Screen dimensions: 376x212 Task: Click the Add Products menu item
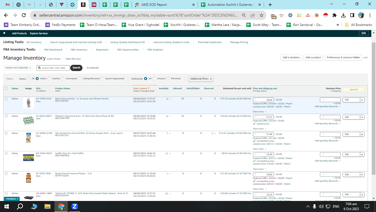(x=19, y=33)
